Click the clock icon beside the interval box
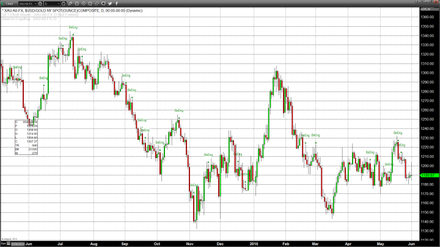Image resolution: width=440 pixels, height=247 pixels. point(64,4)
